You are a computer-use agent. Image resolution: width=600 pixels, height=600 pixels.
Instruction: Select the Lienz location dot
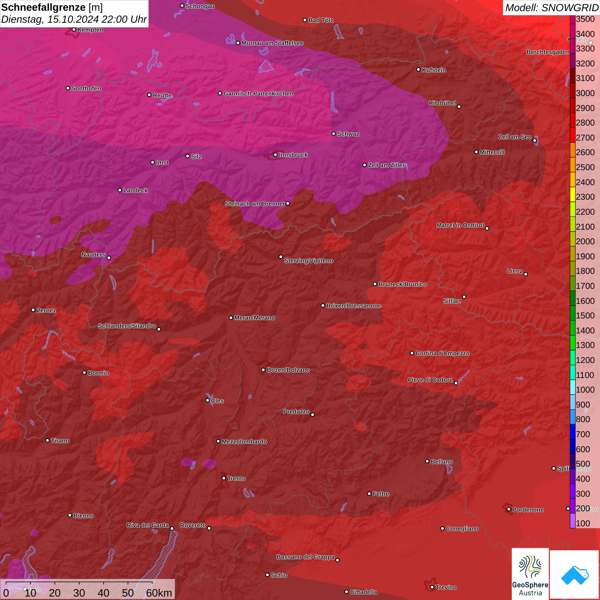(525, 274)
